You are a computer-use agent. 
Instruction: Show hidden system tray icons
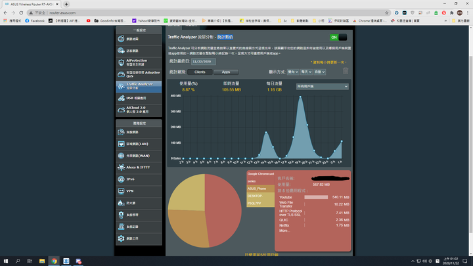click(413, 261)
